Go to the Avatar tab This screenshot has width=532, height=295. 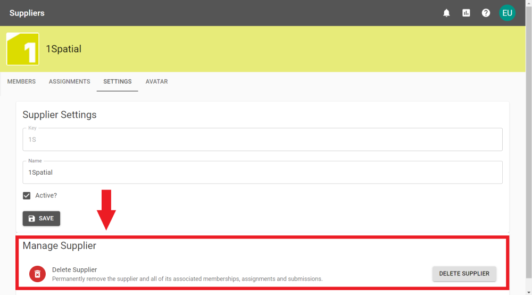pos(156,81)
